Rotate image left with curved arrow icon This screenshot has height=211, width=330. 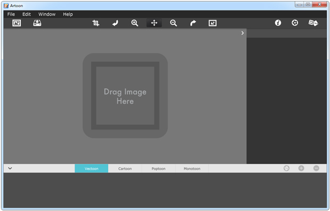(115, 23)
